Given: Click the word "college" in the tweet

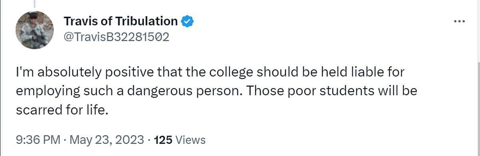Looking at the screenshot, I should (232, 74).
